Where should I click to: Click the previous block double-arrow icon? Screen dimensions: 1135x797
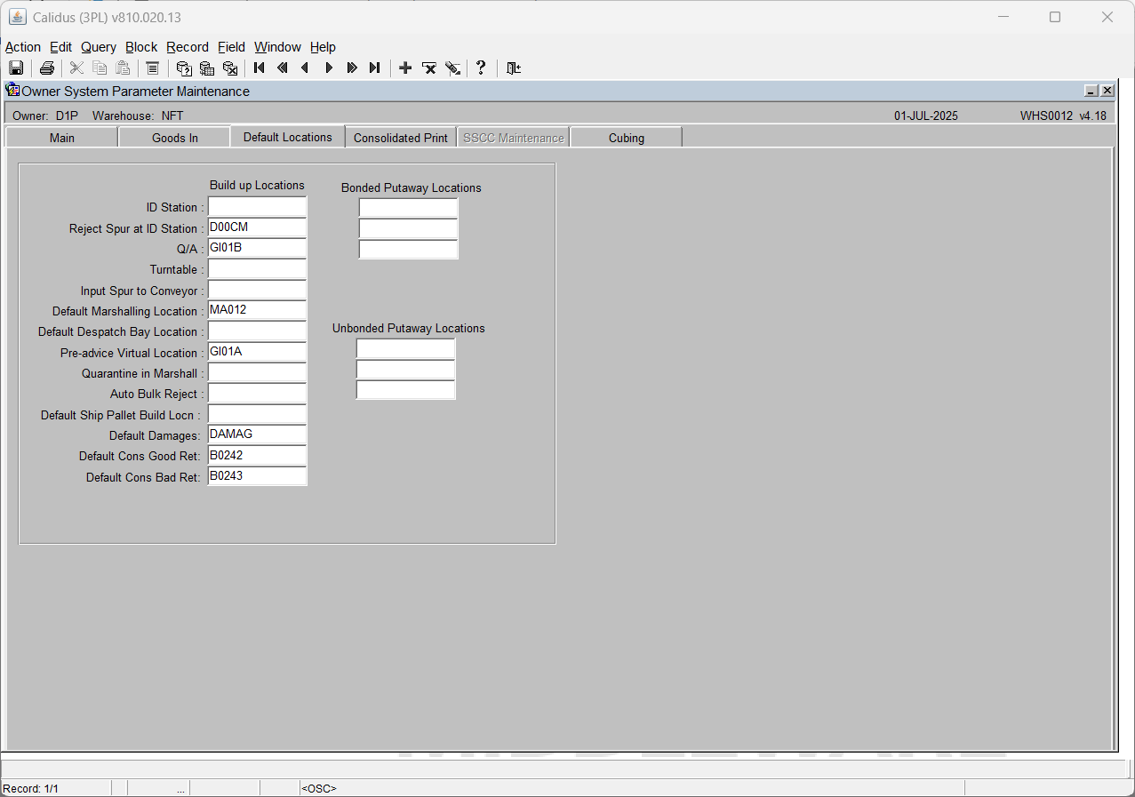pos(283,68)
